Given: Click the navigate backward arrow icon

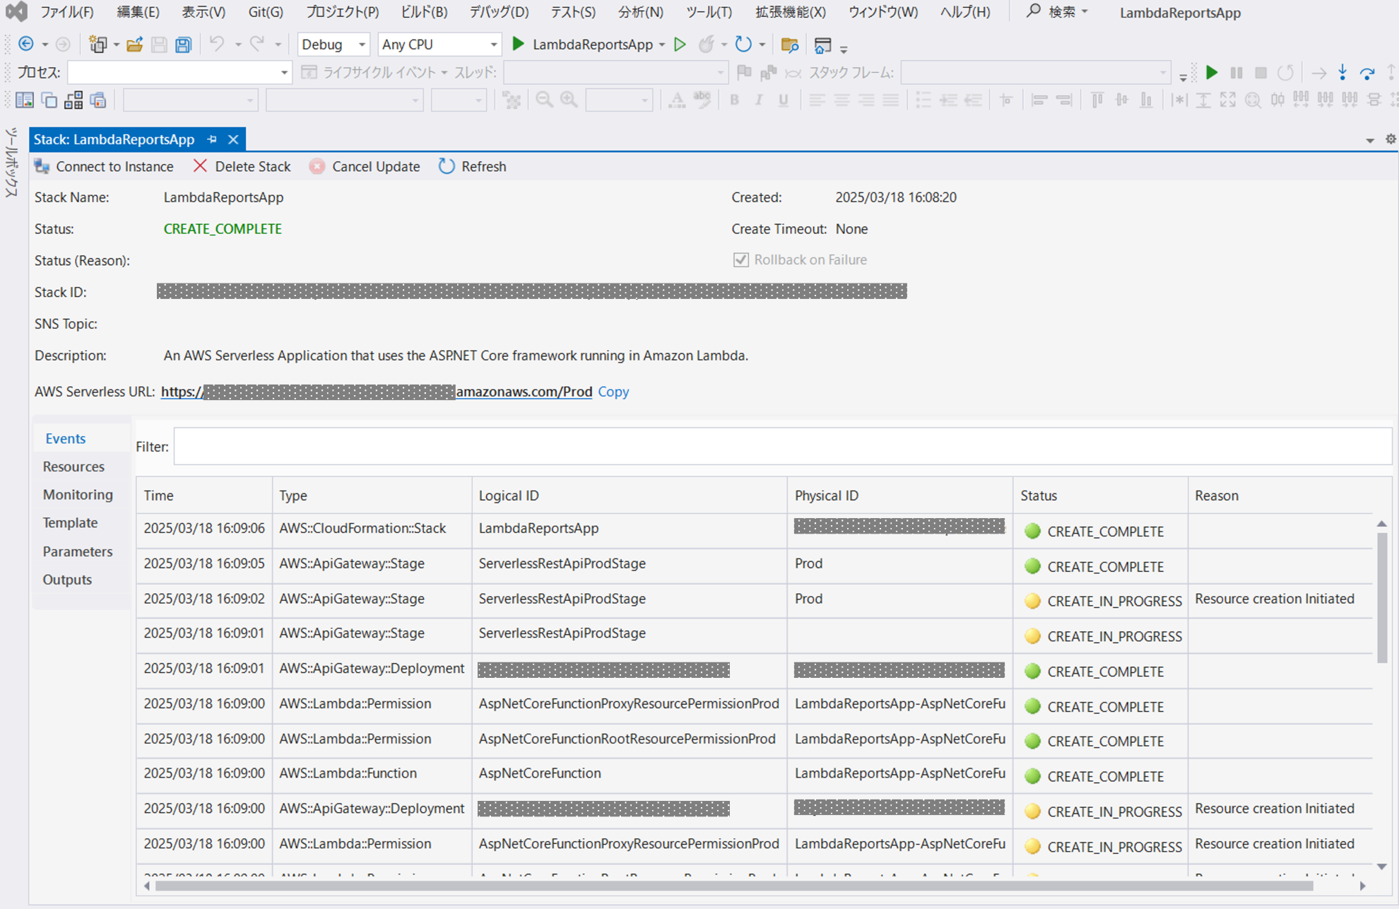Looking at the screenshot, I should click(x=26, y=45).
